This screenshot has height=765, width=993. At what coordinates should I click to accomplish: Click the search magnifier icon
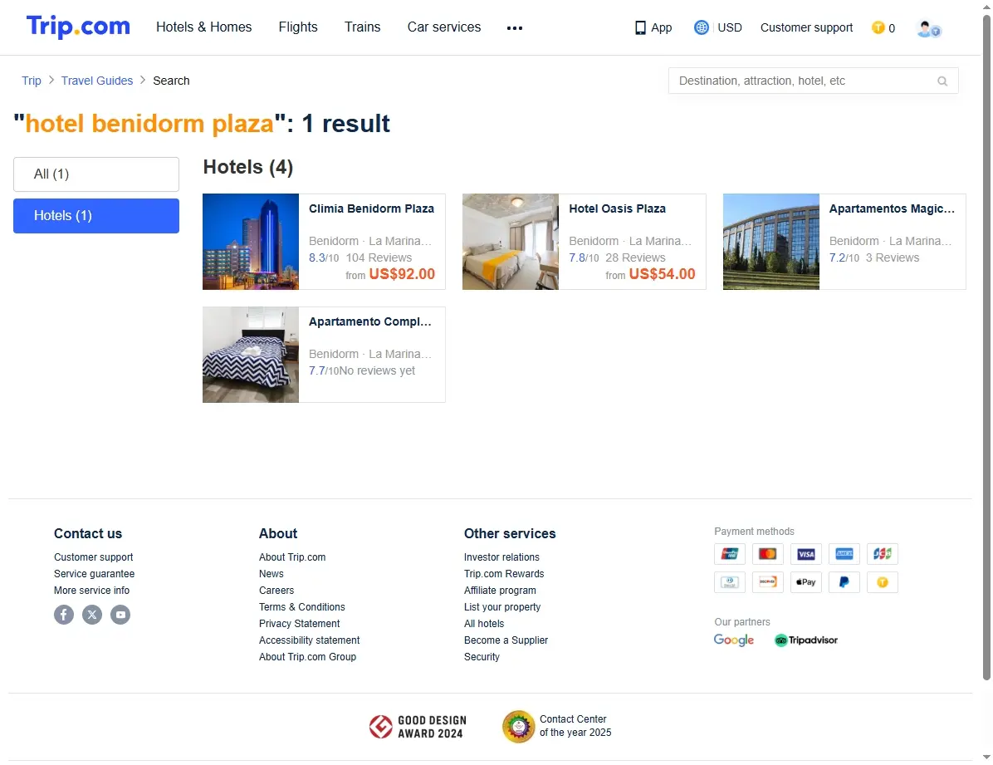click(942, 81)
